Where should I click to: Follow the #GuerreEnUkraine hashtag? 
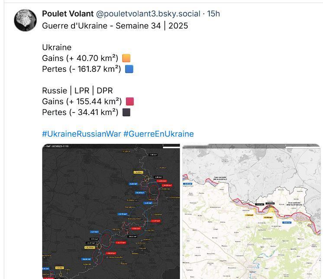158,134
